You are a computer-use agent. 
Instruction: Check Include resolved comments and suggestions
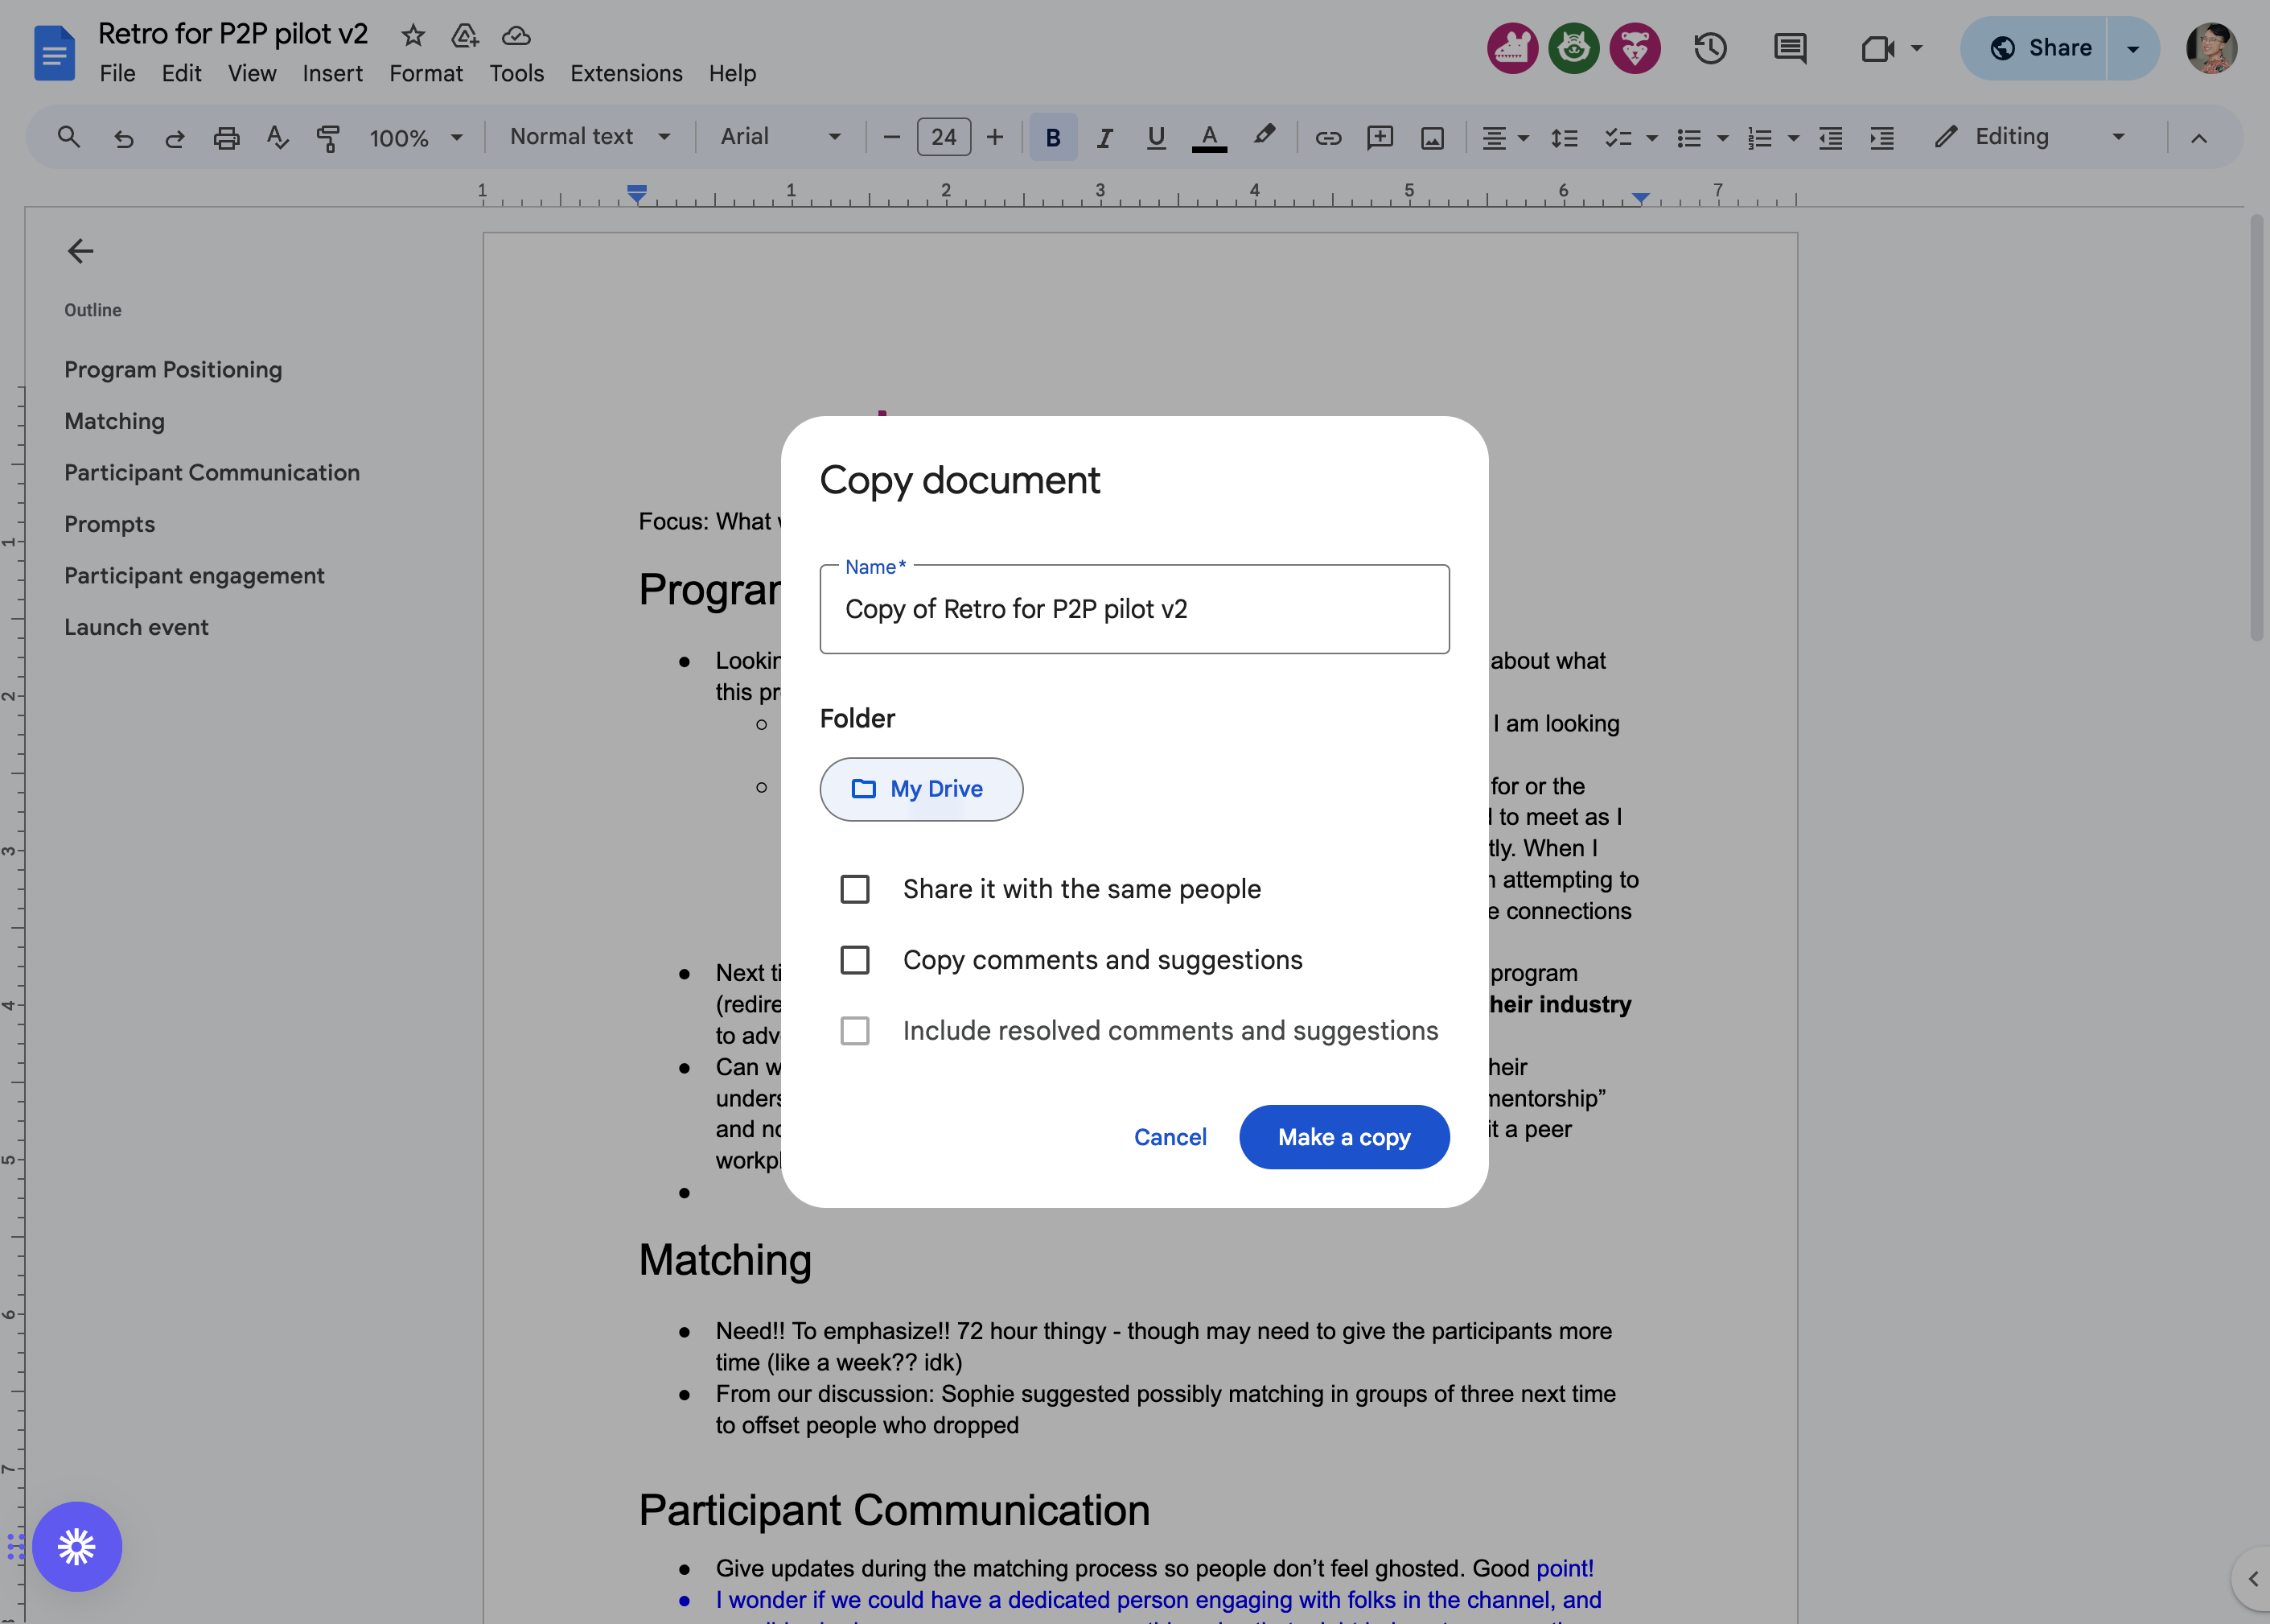tap(854, 1031)
